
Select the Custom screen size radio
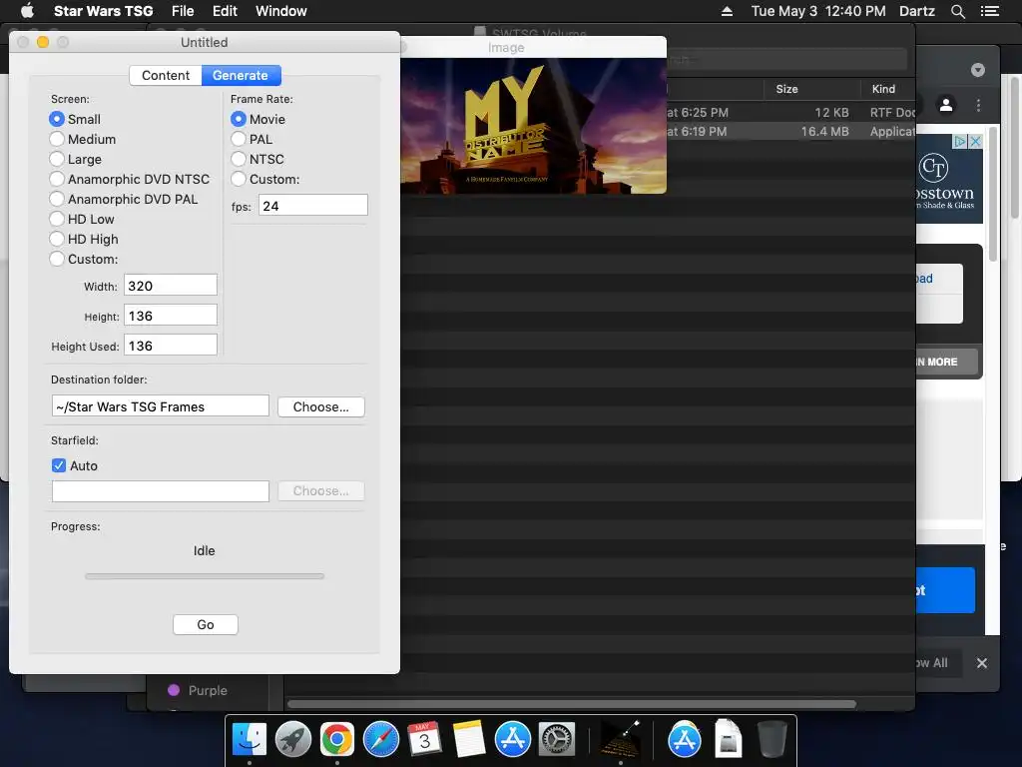pyautogui.click(x=57, y=259)
